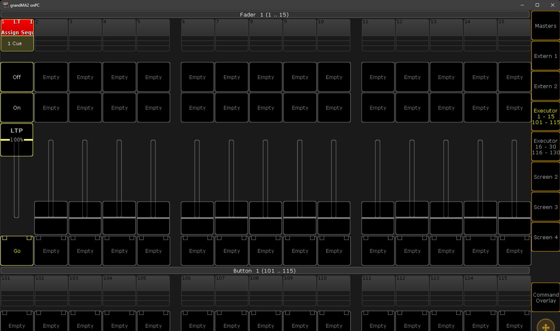The height and width of the screenshot is (331, 560).
Task: Switch to Screen 3
Action: click(x=546, y=207)
